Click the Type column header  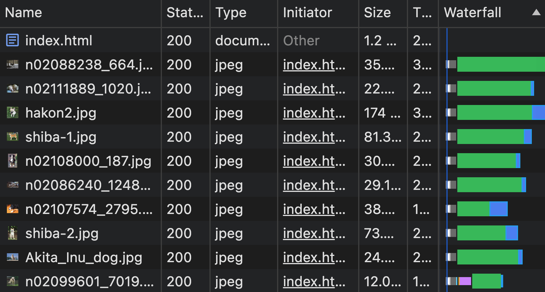click(x=231, y=13)
